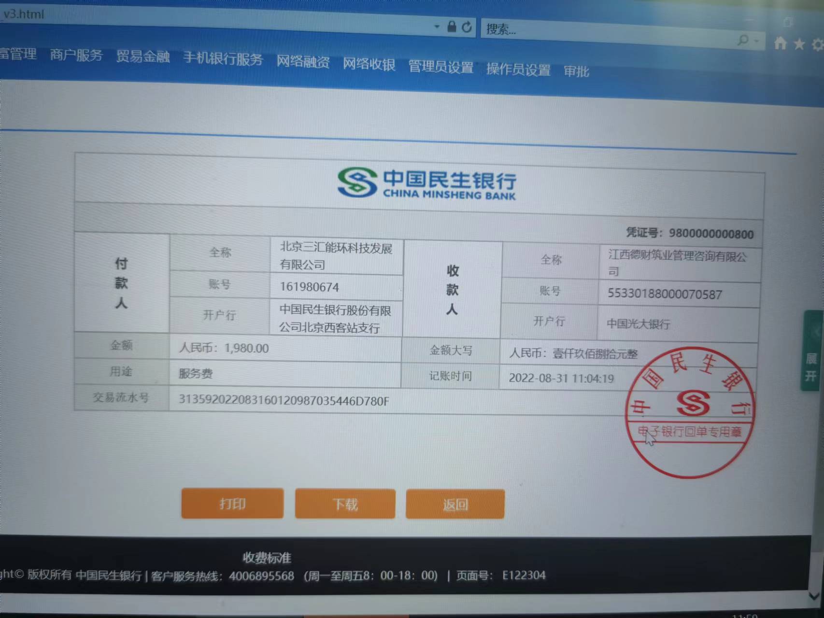Open the 审批 menu
This screenshot has height=618, width=824.
point(576,72)
